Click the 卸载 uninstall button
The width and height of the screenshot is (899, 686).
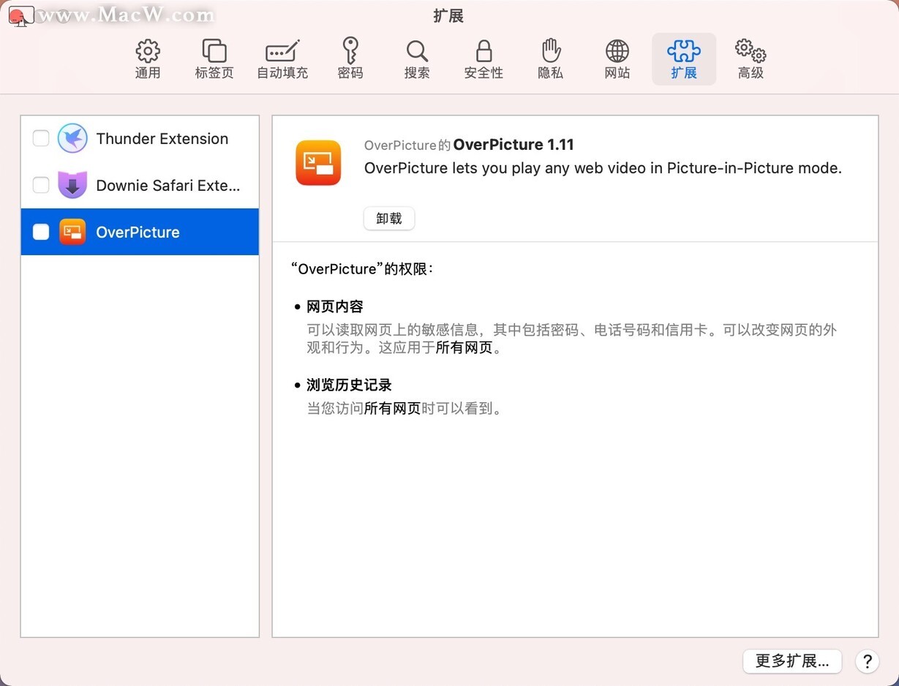389,219
